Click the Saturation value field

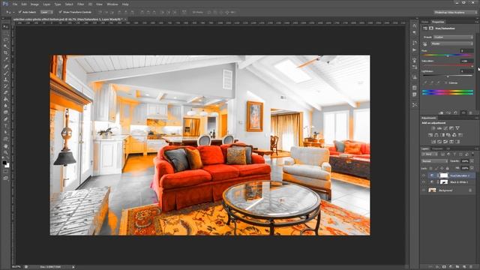click(467, 61)
